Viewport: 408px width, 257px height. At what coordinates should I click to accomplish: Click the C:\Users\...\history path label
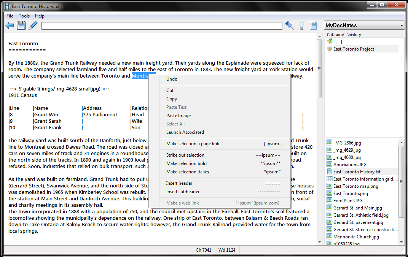pos(344,35)
